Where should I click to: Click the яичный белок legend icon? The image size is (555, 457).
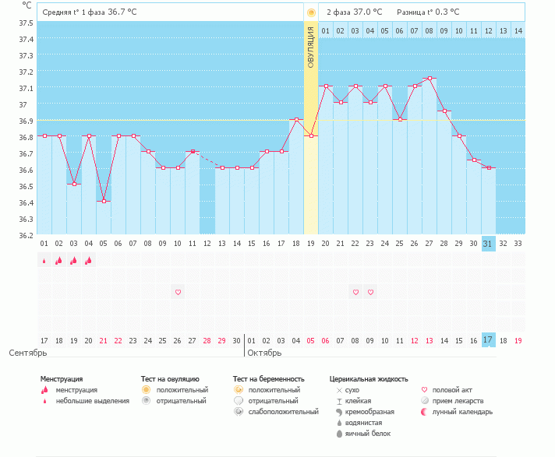pyautogui.click(x=339, y=434)
